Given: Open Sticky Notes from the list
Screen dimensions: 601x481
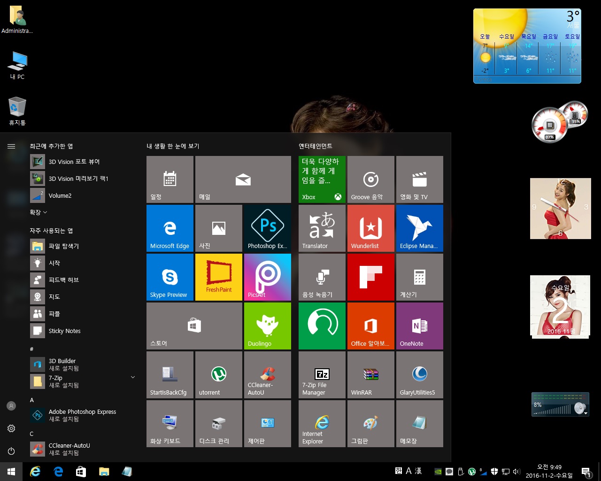Looking at the screenshot, I should click(x=84, y=331).
